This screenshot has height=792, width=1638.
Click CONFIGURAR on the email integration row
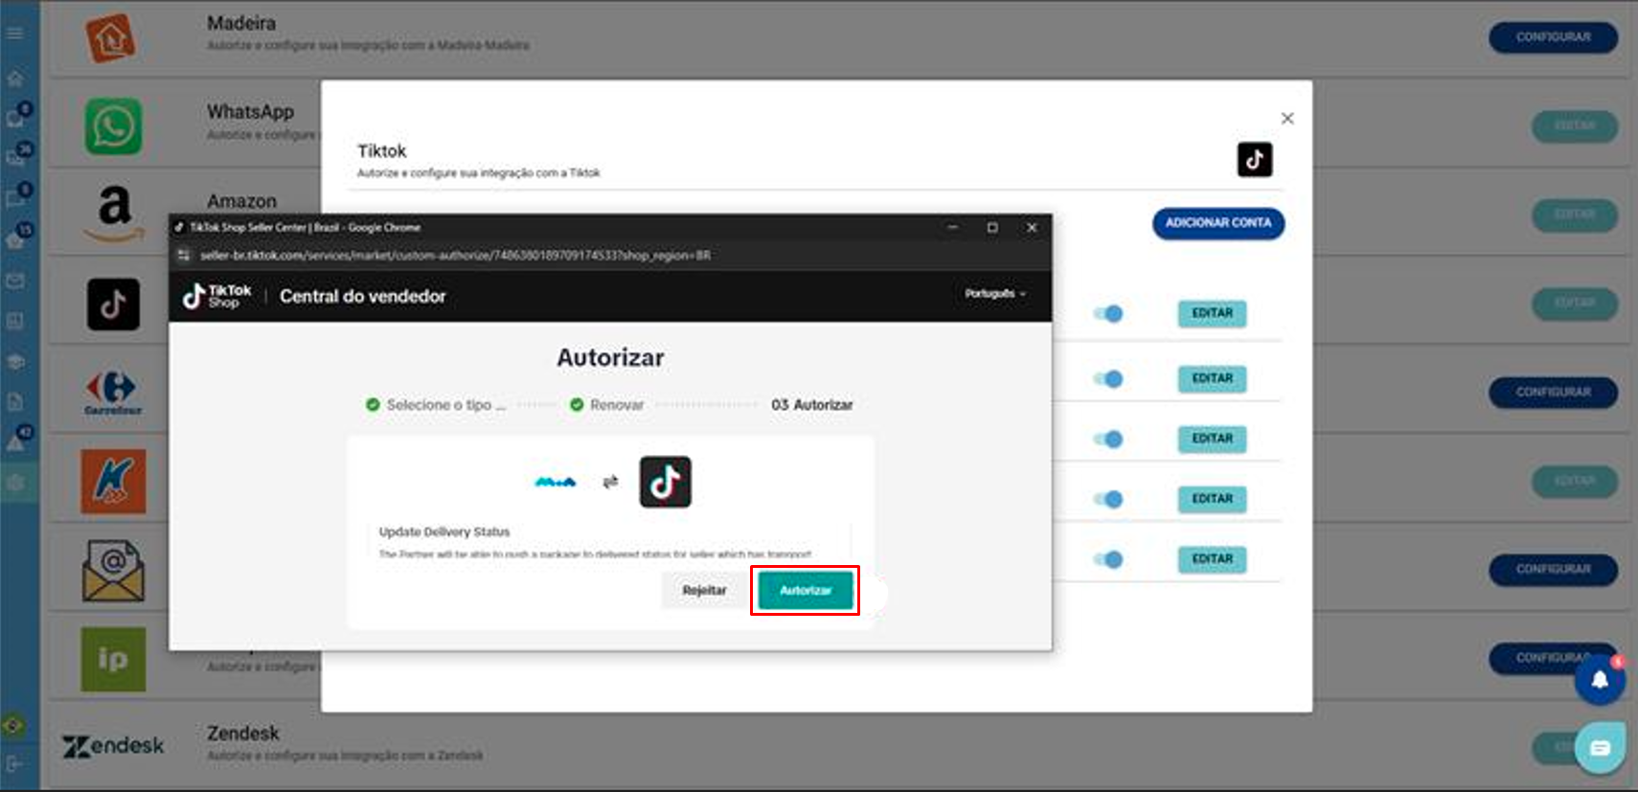tap(1553, 570)
